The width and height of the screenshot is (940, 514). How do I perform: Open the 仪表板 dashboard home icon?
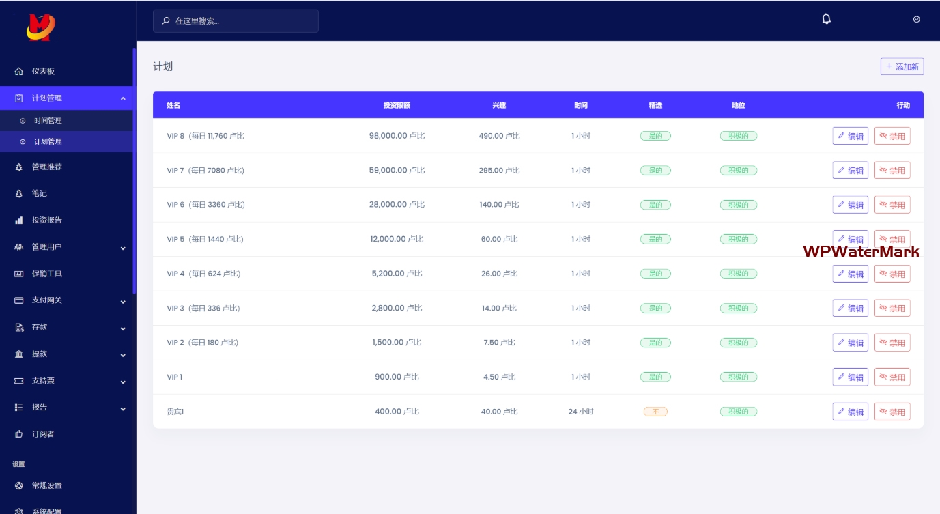tap(19, 72)
